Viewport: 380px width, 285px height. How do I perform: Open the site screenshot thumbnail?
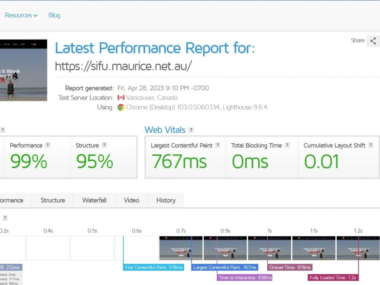[24, 70]
